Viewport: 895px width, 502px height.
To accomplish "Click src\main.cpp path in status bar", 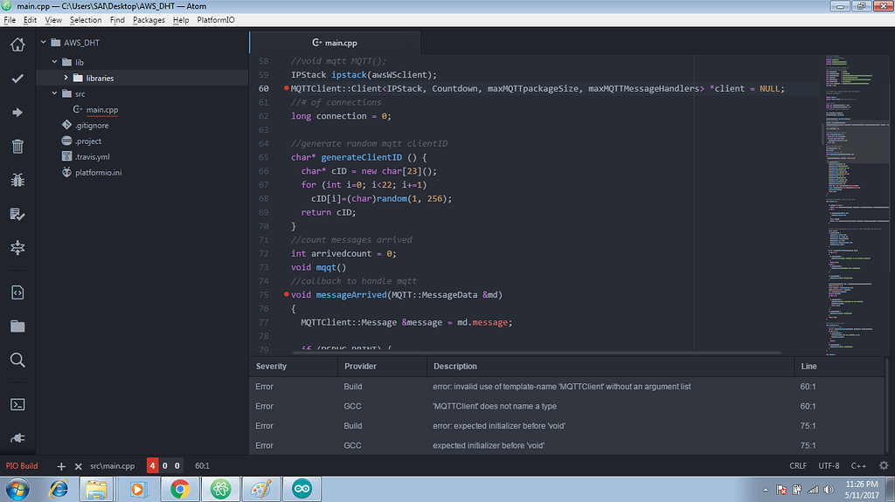I will tap(113, 466).
